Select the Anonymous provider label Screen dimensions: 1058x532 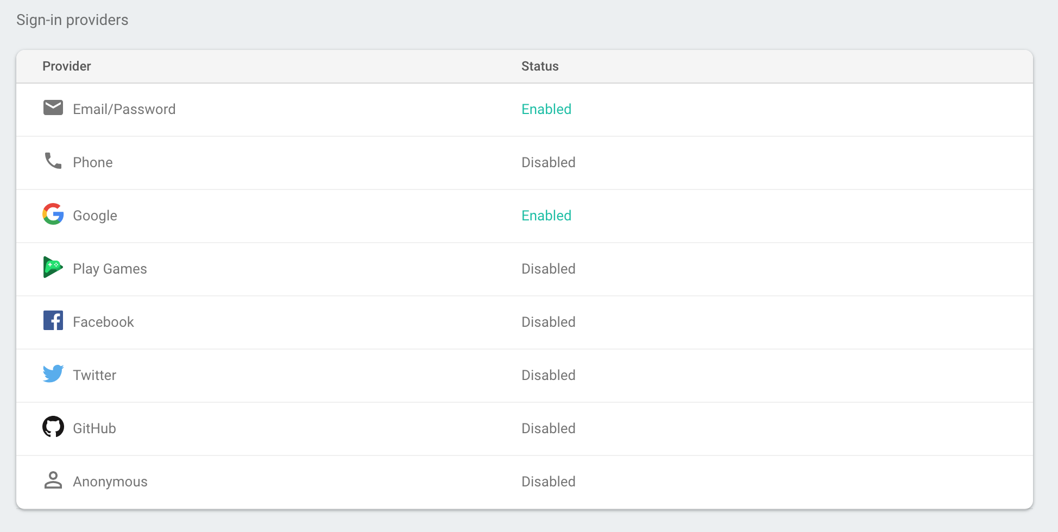tap(110, 482)
